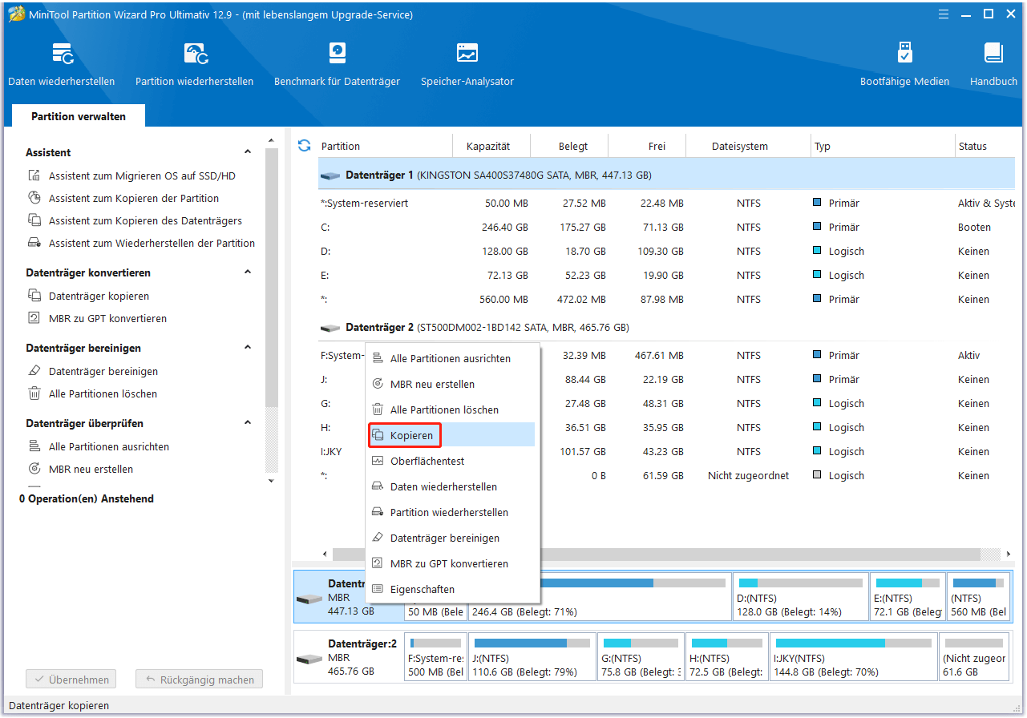
Task: Click Datenträger:2 MBR 465.76 GB disk label
Action: [x=350, y=657]
